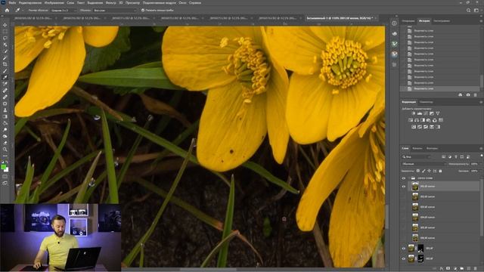Add a Black & White adjustment

pyautogui.click(x=423, y=120)
